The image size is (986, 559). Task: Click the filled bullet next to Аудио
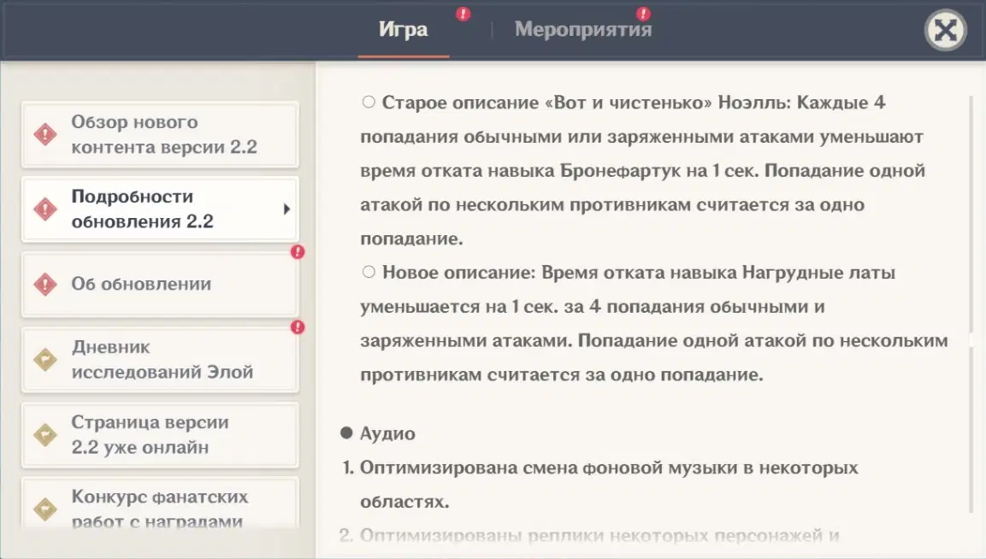(346, 433)
